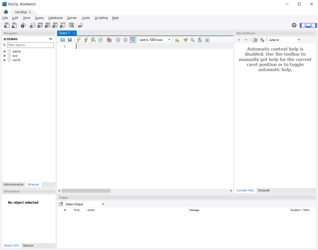Screen dimensions: 318x250
Task: Go forward in help navigation
Action: [x=246, y=40]
